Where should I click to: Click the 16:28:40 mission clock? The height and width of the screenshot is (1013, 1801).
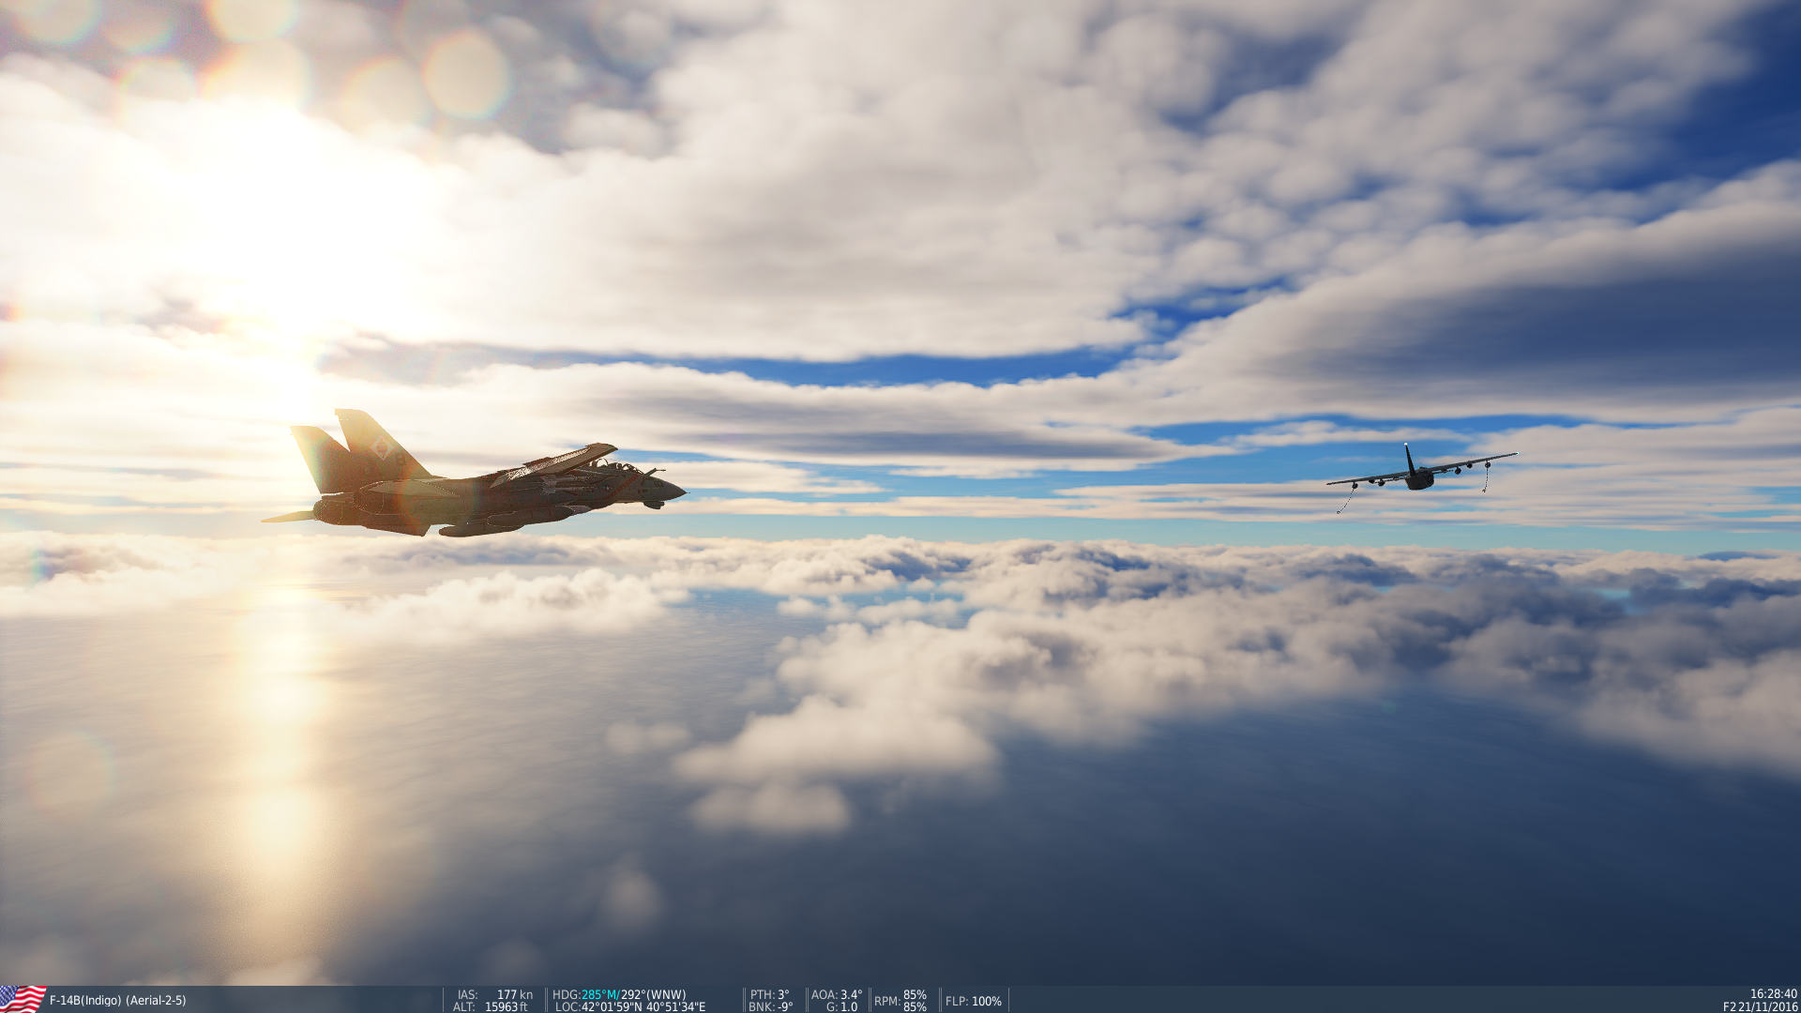click(1773, 993)
